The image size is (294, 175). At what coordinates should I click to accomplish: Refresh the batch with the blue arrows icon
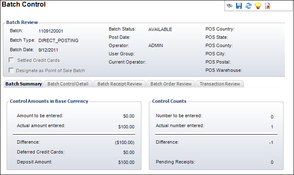(x=249, y=6)
